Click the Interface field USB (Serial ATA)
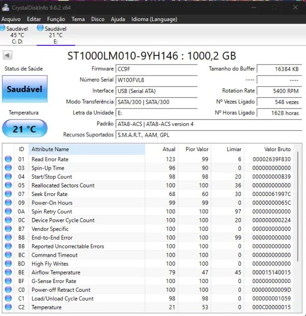This screenshot has height=316, width=306. click(x=156, y=91)
